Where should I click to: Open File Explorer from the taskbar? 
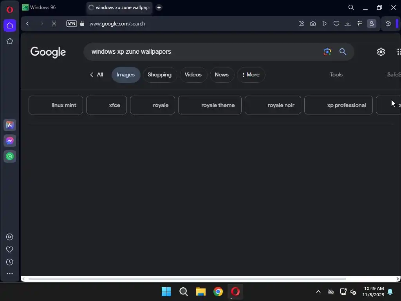coord(201,292)
